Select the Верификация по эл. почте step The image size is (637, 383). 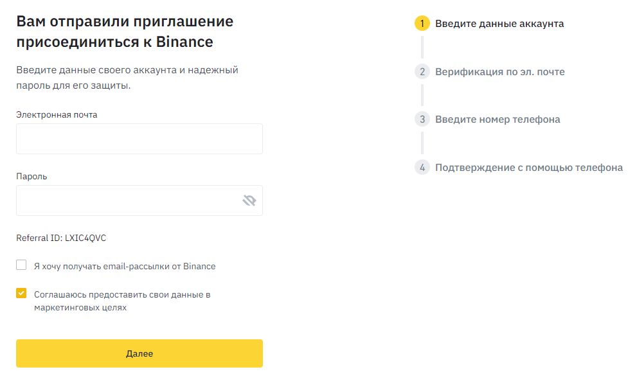click(x=499, y=72)
